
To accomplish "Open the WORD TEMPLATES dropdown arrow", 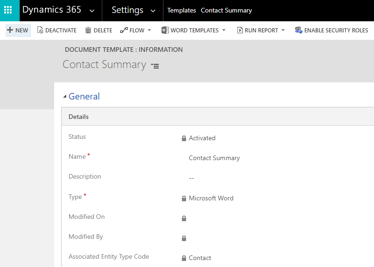I will (x=224, y=30).
